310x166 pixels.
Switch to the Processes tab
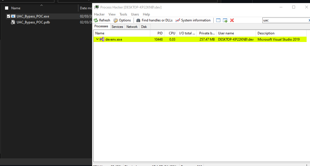coord(101,26)
